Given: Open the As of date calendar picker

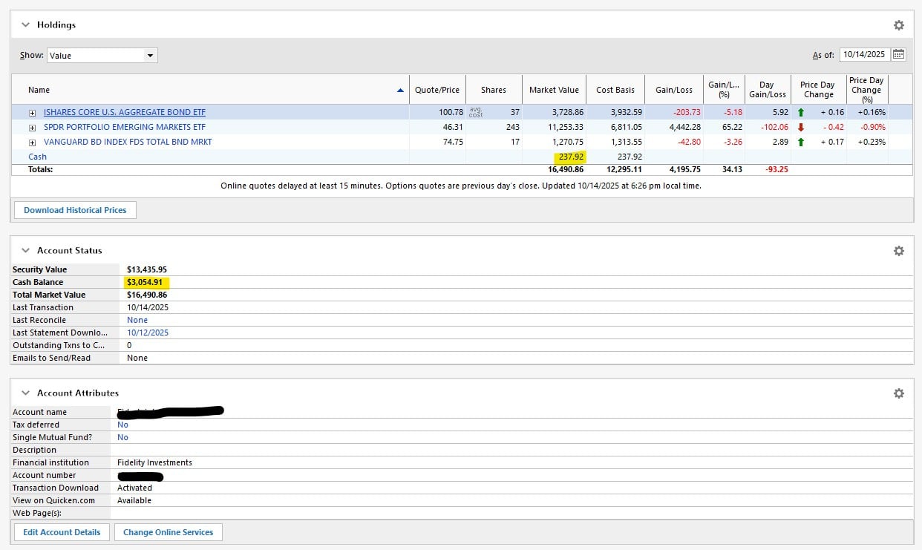Looking at the screenshot, I should pos(898,54).
